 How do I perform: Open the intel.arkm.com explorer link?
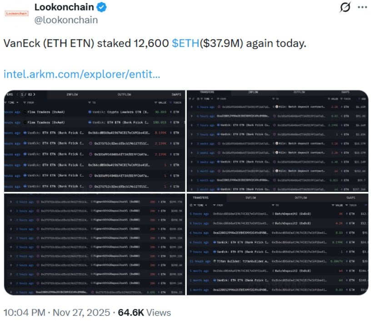pos(81,74)
